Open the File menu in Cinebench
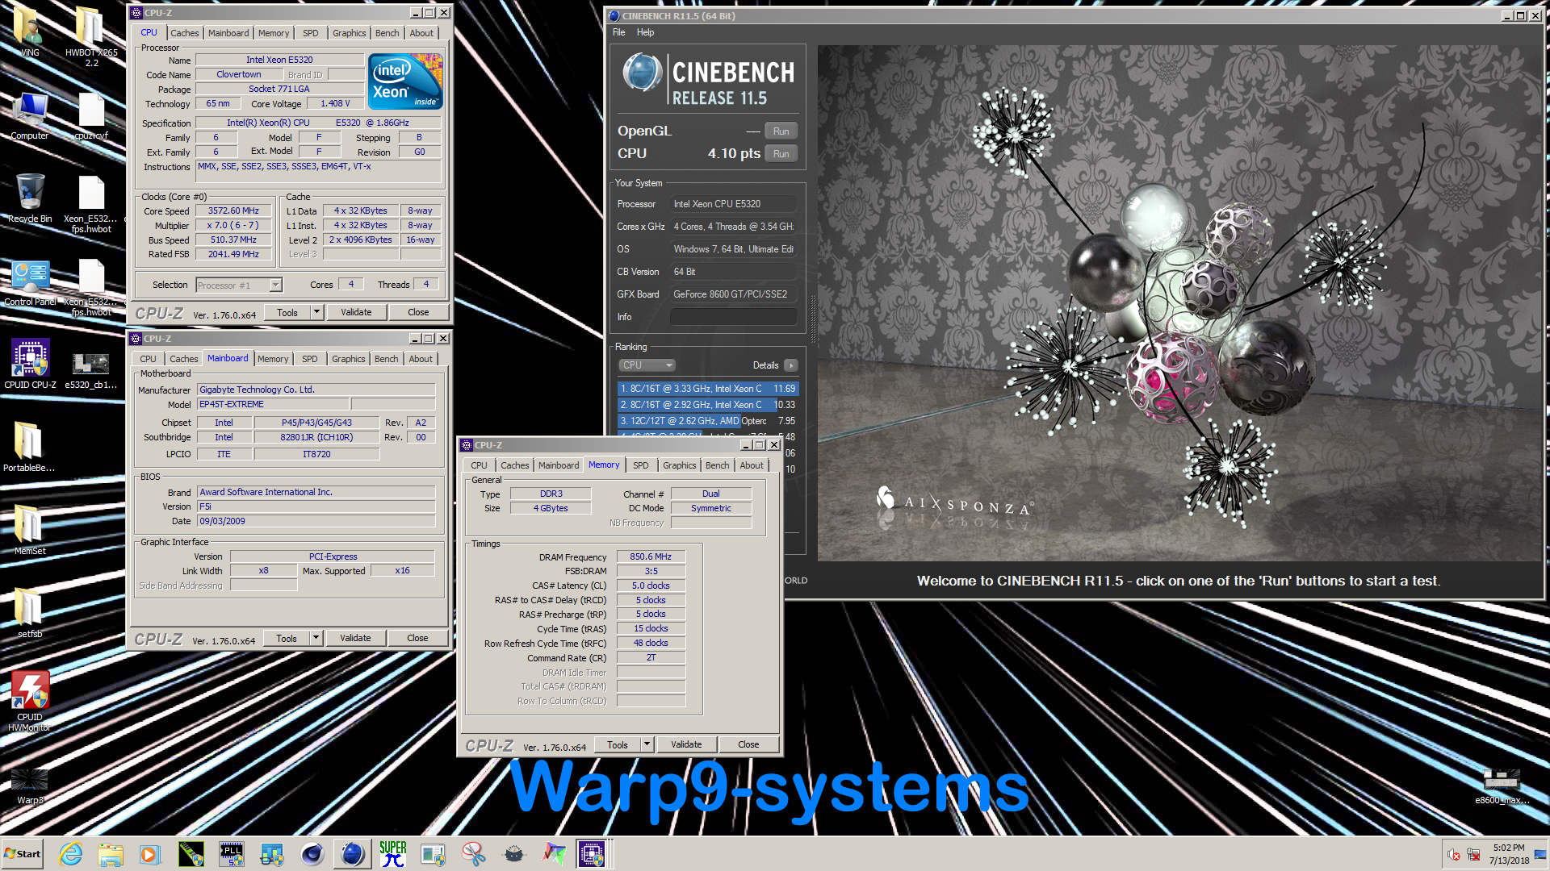The width and height of the screenshot is (1550, 871). tap(619, 32)
